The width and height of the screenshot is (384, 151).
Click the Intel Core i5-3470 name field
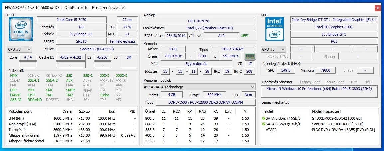[x=72, y=20]
